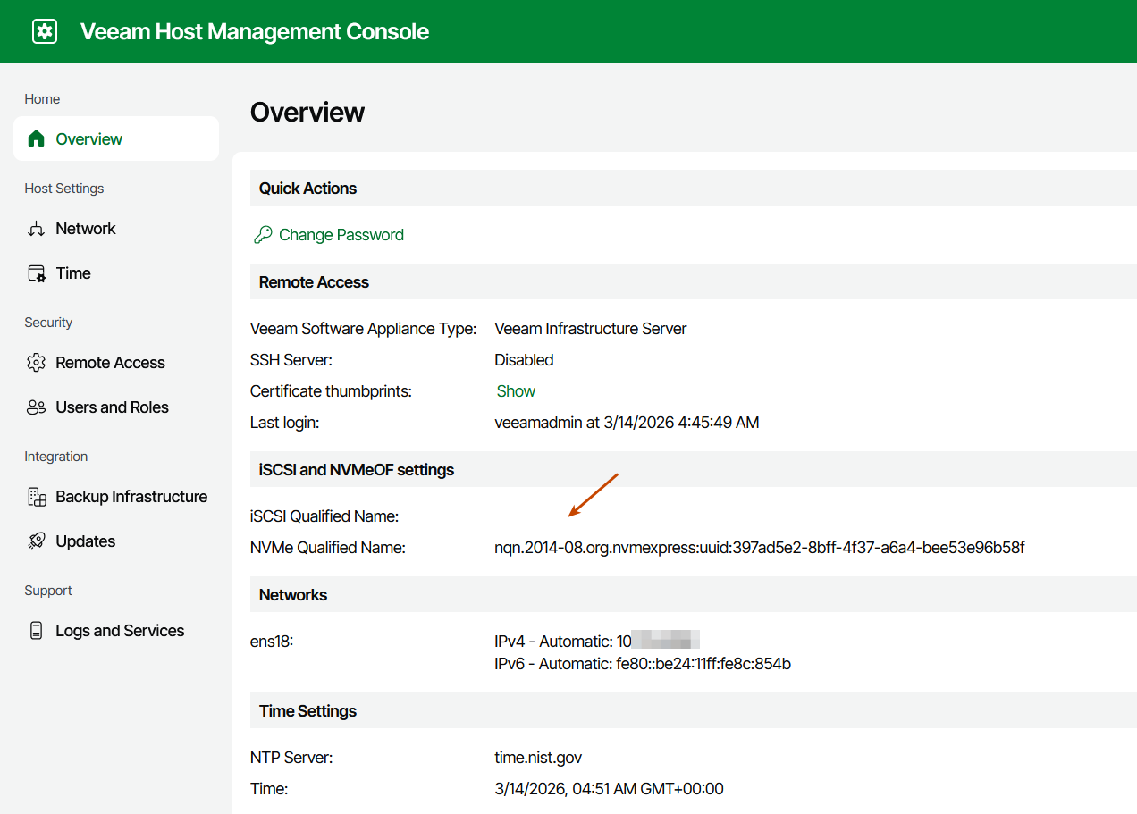Click the IPv6 fe80 address line
1137x814 pixels.
point(643,664)
